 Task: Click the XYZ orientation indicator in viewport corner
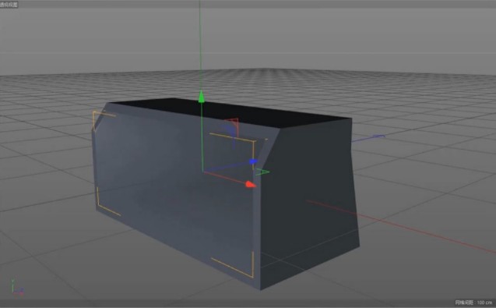[x=17, y=288]
